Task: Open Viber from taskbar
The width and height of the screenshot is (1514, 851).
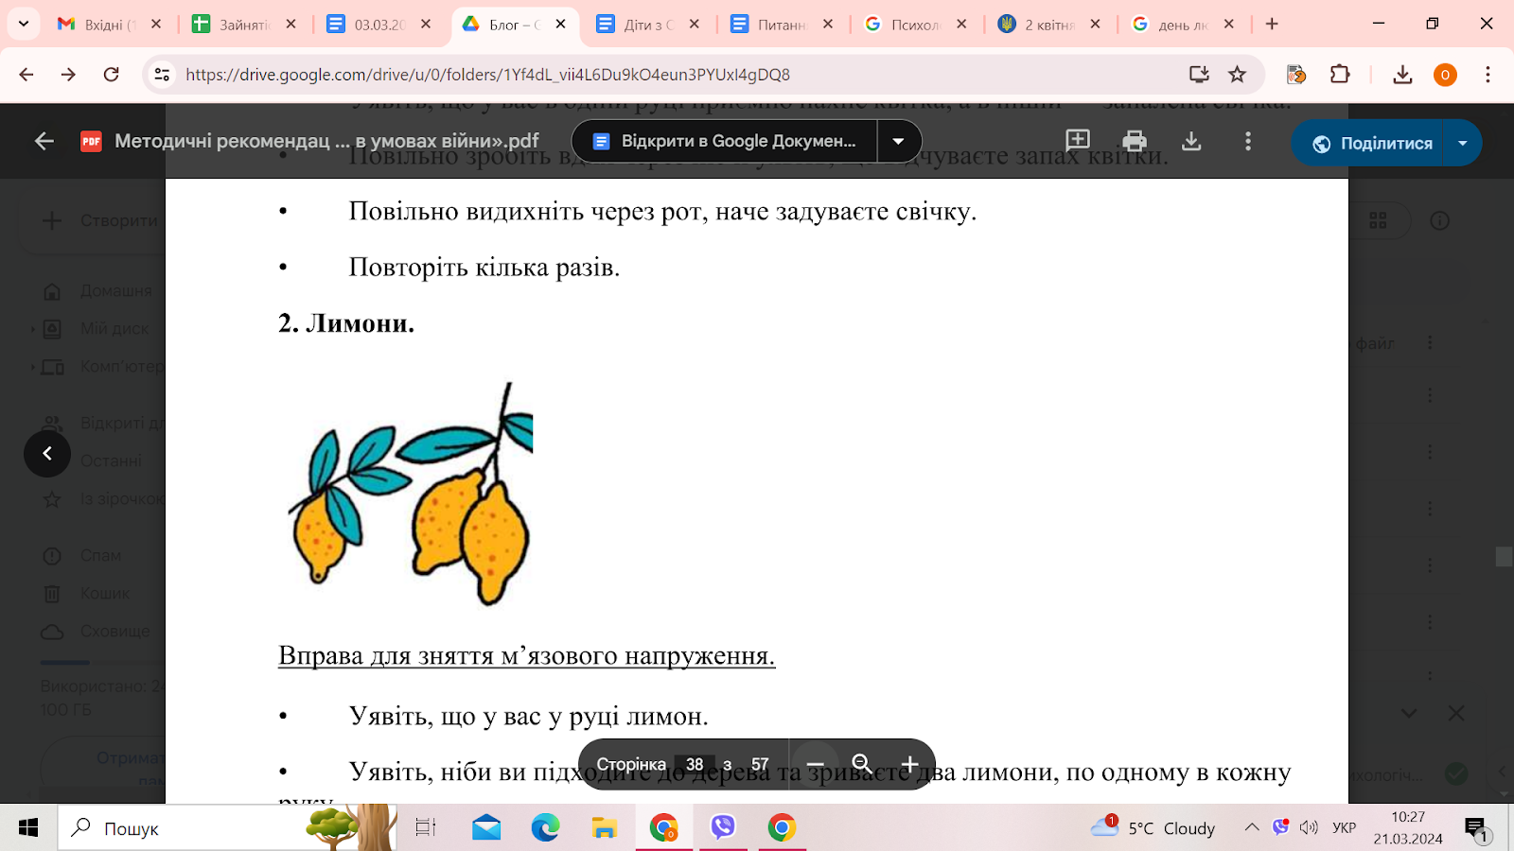Action: pyautogui.click(x=723, y=828)
